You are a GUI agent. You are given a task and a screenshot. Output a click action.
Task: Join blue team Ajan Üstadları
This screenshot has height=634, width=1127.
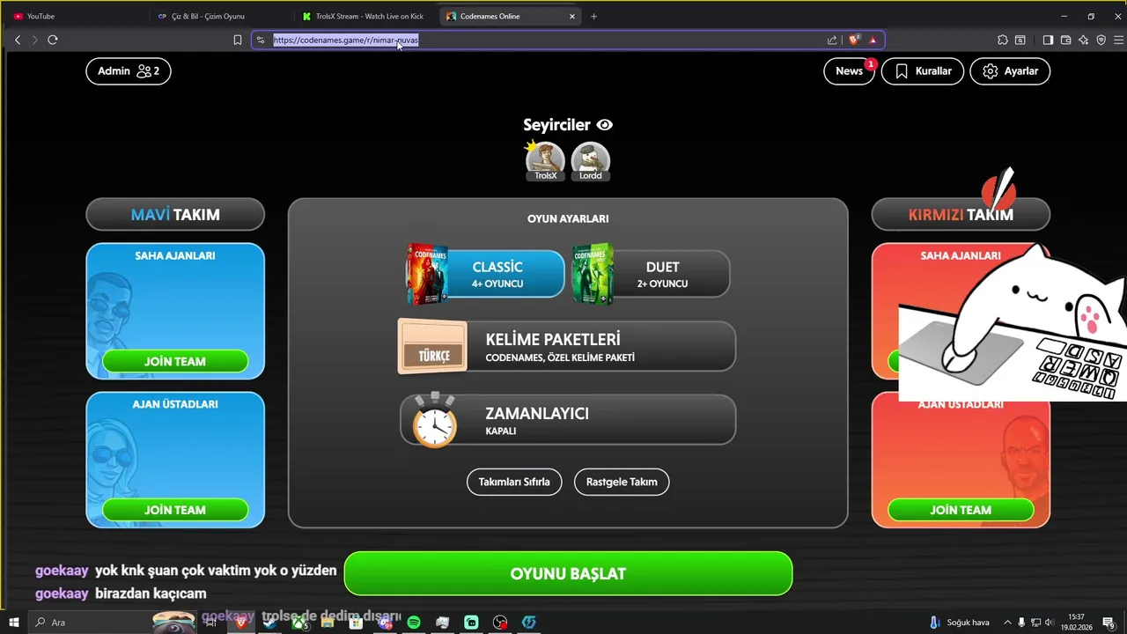coord(175,510)
